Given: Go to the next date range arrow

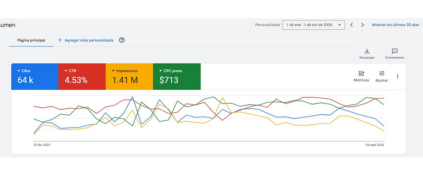Looking at the screenshot, I should [x=362, y=25].
